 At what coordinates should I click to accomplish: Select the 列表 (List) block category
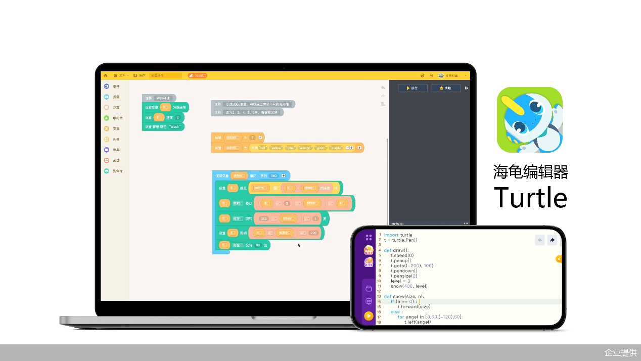point(112,139)
